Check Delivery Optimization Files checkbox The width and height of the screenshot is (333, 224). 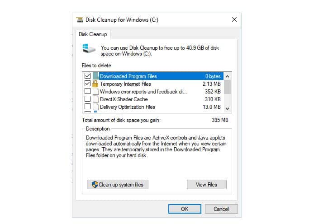87,106
